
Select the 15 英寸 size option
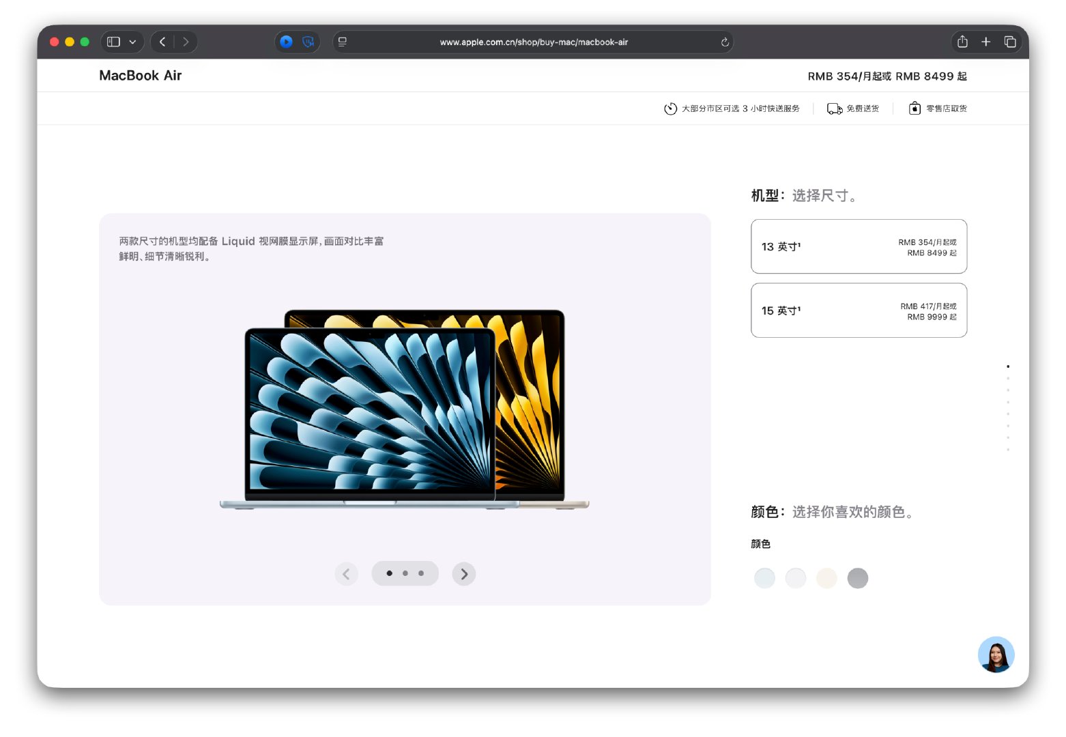[x=859, y=310]
